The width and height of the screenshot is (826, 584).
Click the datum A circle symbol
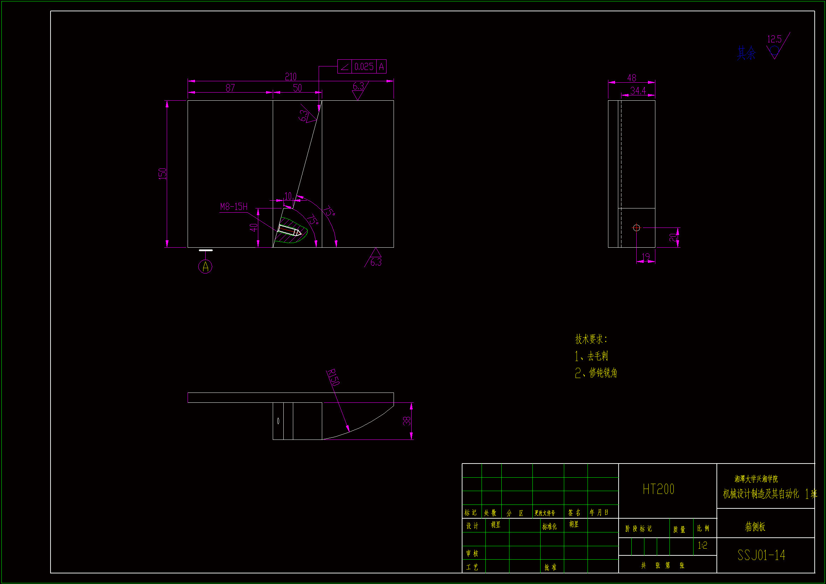(205, 267)
